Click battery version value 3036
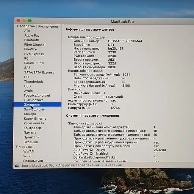 click(112, 67)
